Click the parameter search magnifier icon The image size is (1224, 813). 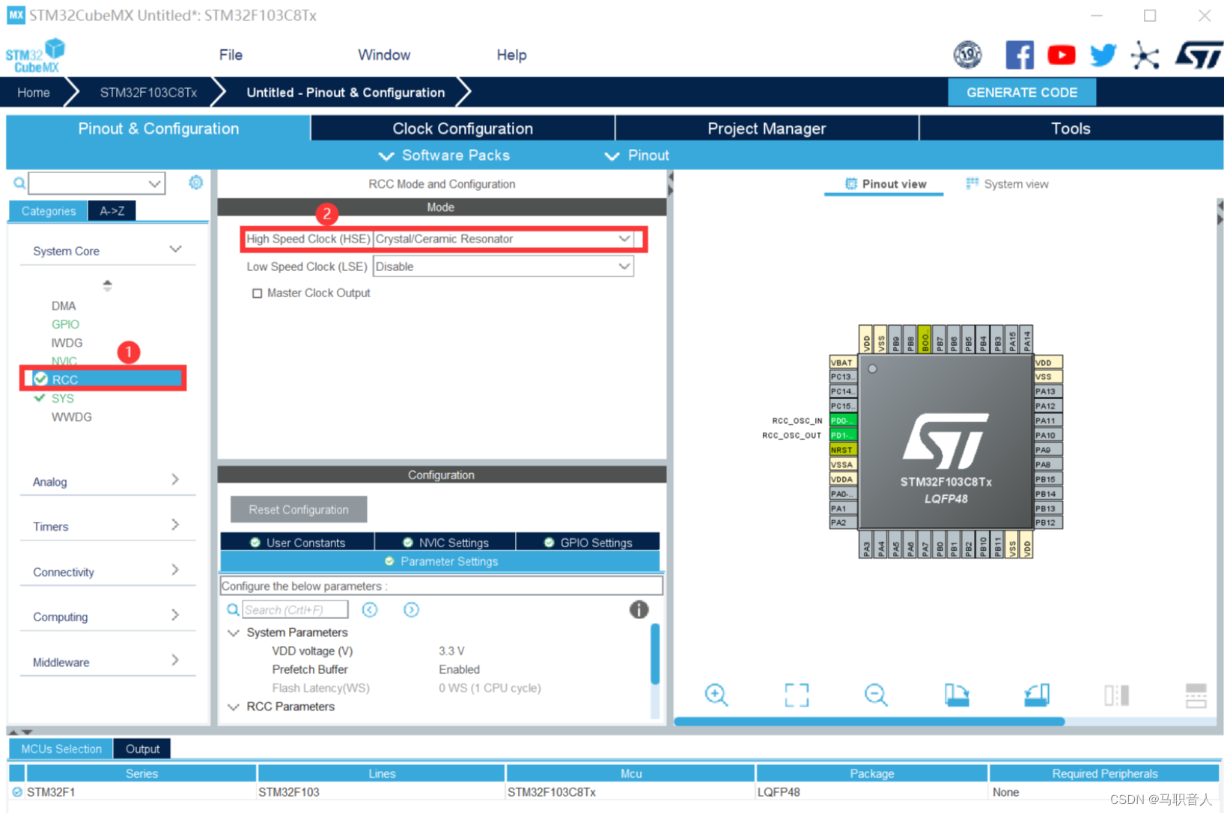pyautogui.click(x=233, y=609)
